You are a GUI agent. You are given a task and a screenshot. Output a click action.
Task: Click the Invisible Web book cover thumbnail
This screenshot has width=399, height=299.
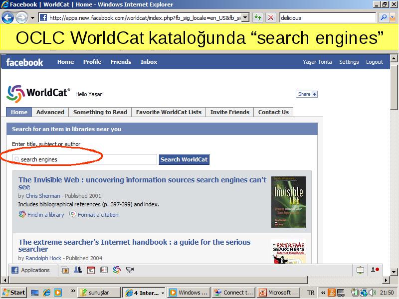(x=288, y=202)
